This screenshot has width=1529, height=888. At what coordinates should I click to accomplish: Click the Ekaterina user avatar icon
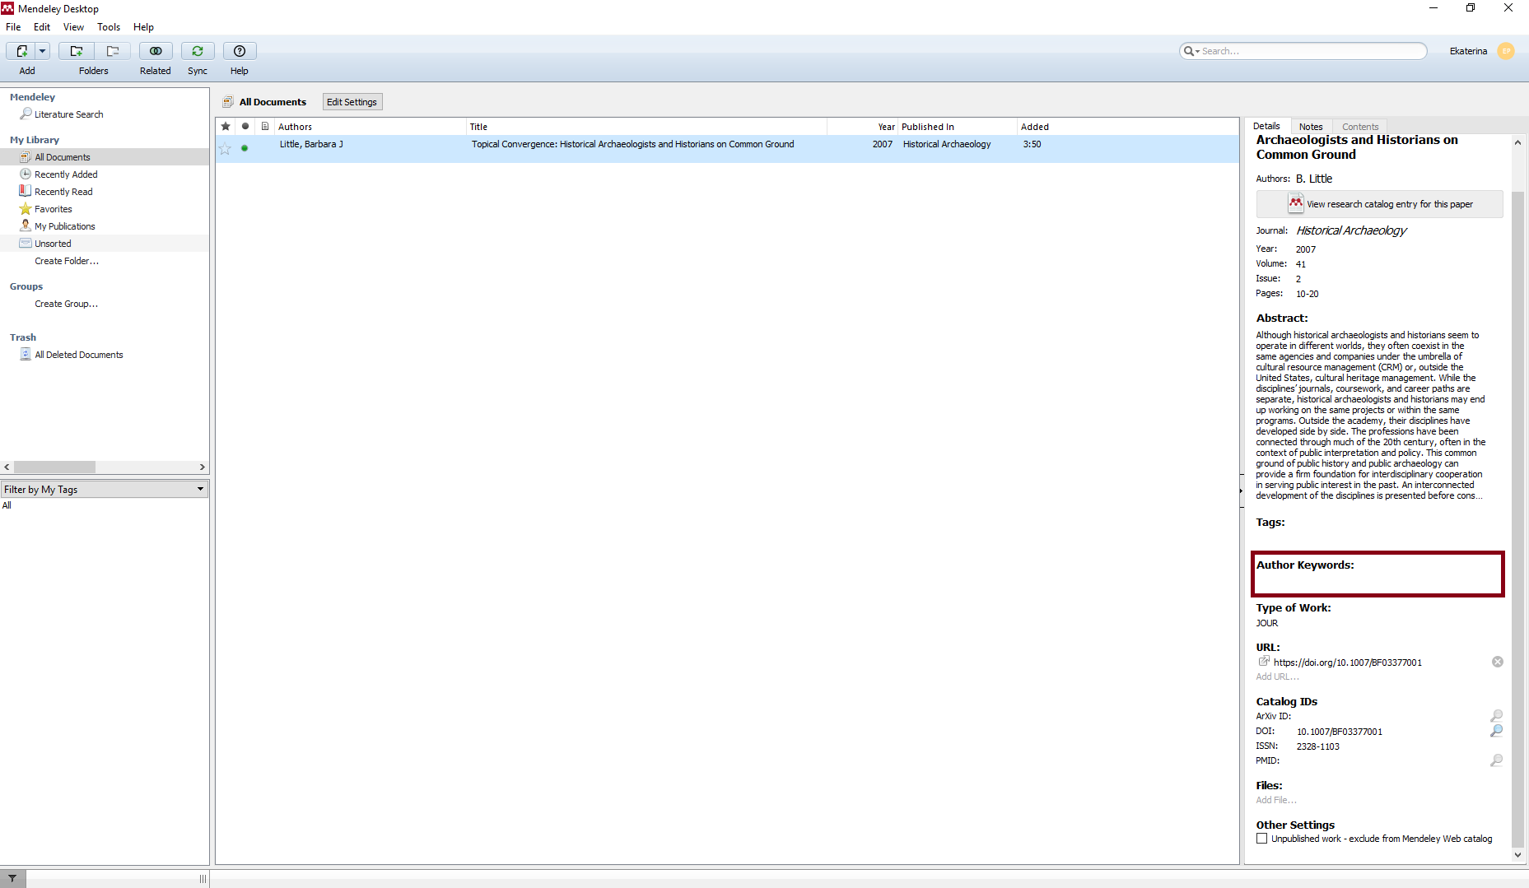click(x=1506, y=51)
